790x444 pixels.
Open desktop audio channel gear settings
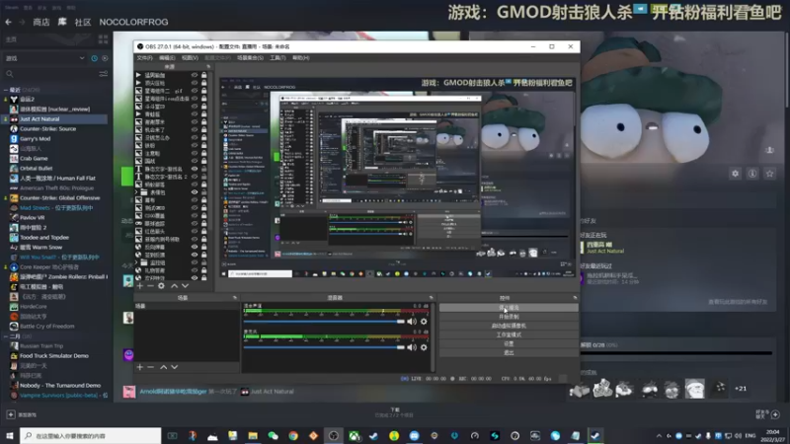[x=424, y=322]
